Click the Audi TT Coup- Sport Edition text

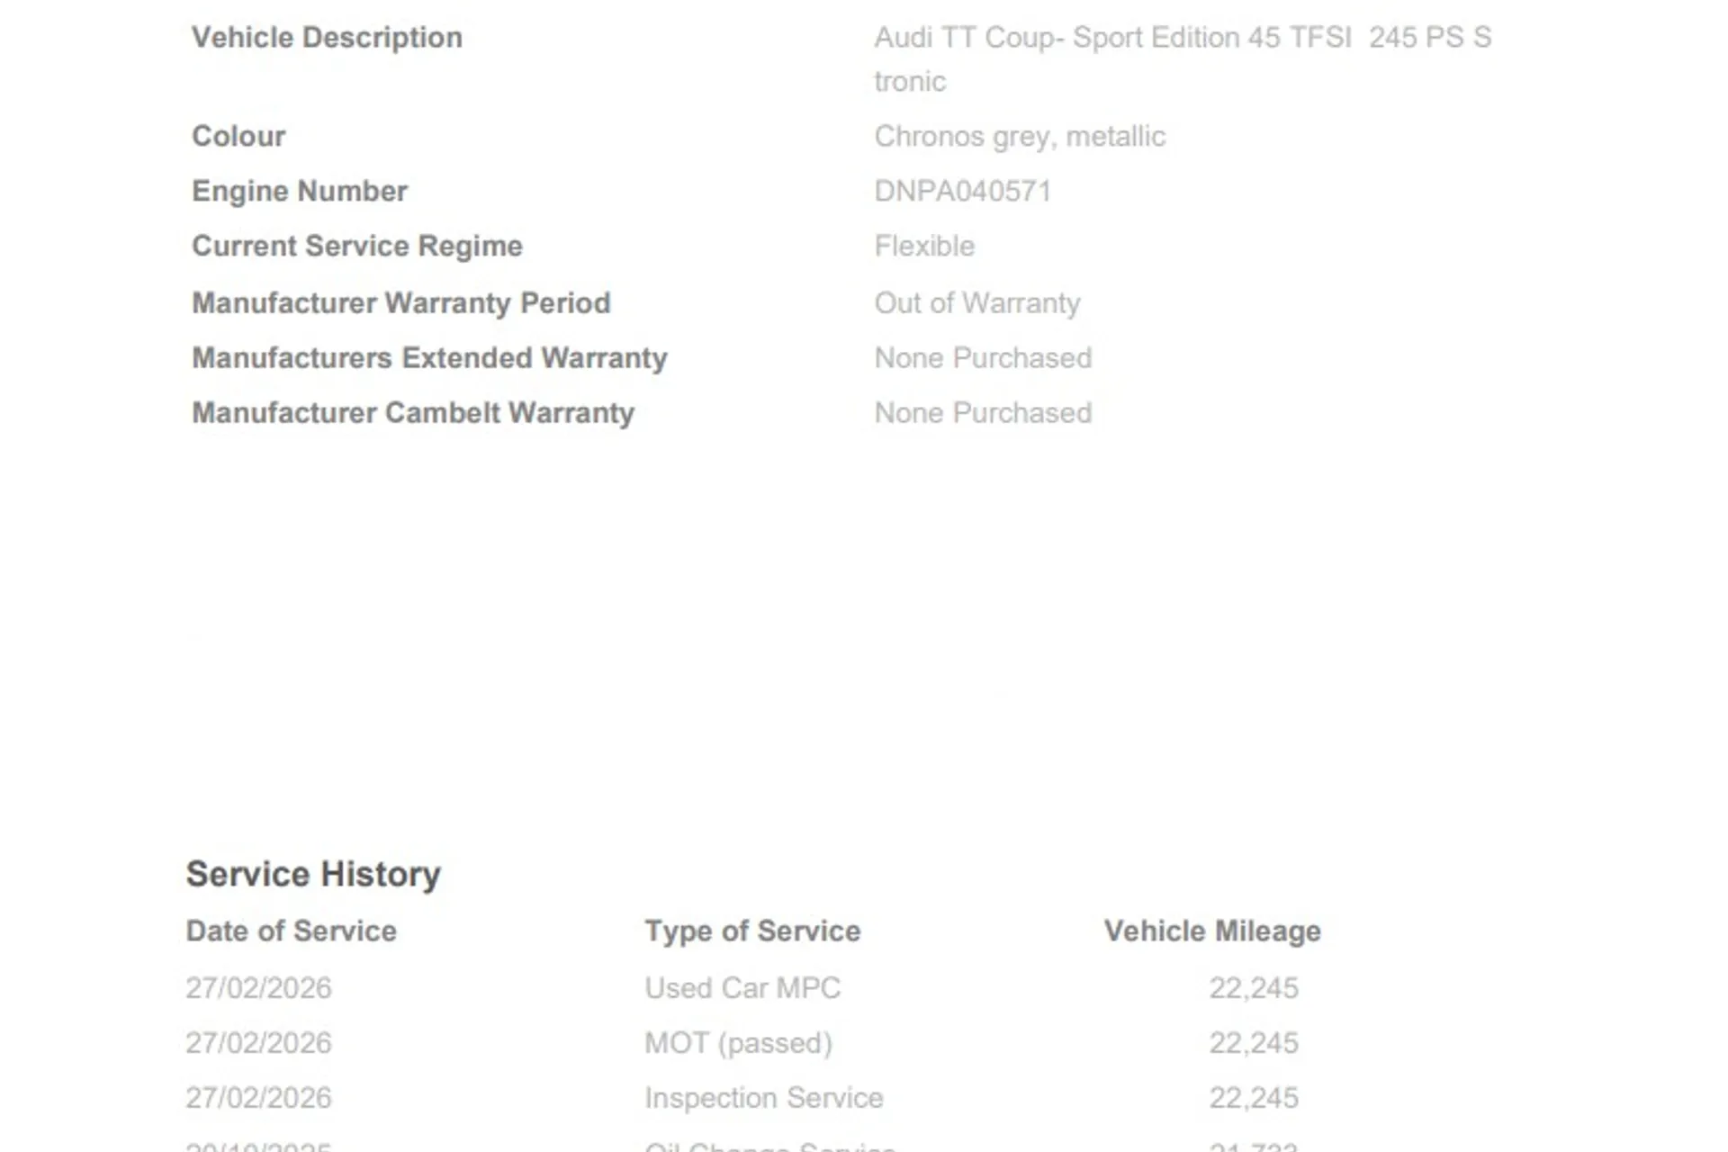tap(1182, 39)
